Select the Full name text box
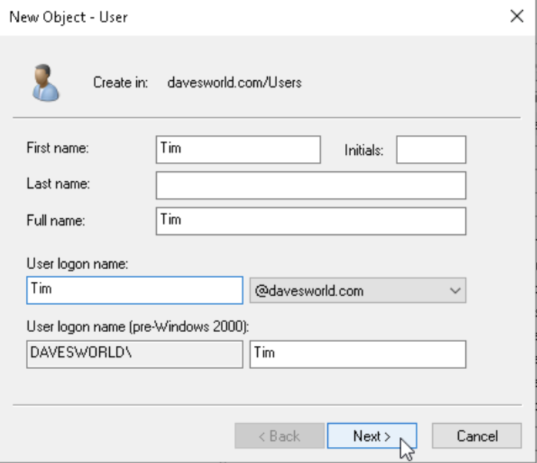The width and height of the screenshot is (537, 463). click(x=311, y=221)
